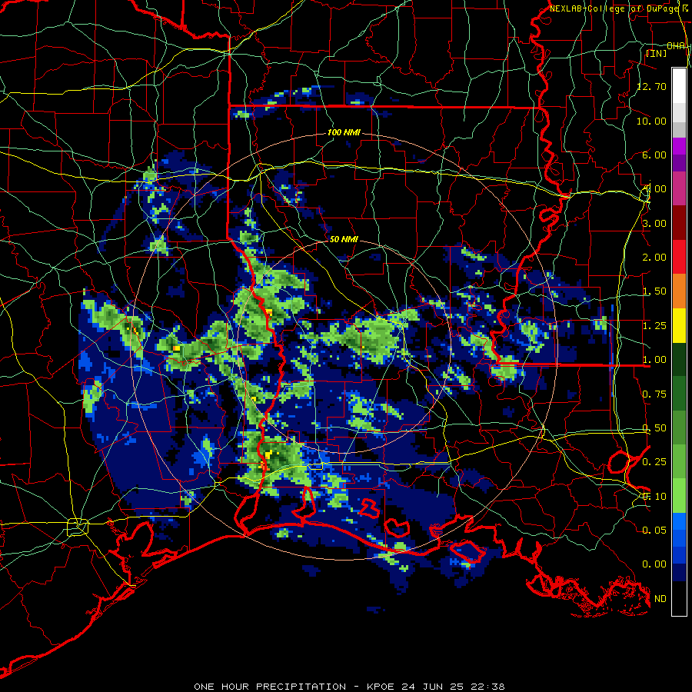Pick the bright red legend swatch
Viewport: 692px width, 692px height.
(x=679, y=257)
